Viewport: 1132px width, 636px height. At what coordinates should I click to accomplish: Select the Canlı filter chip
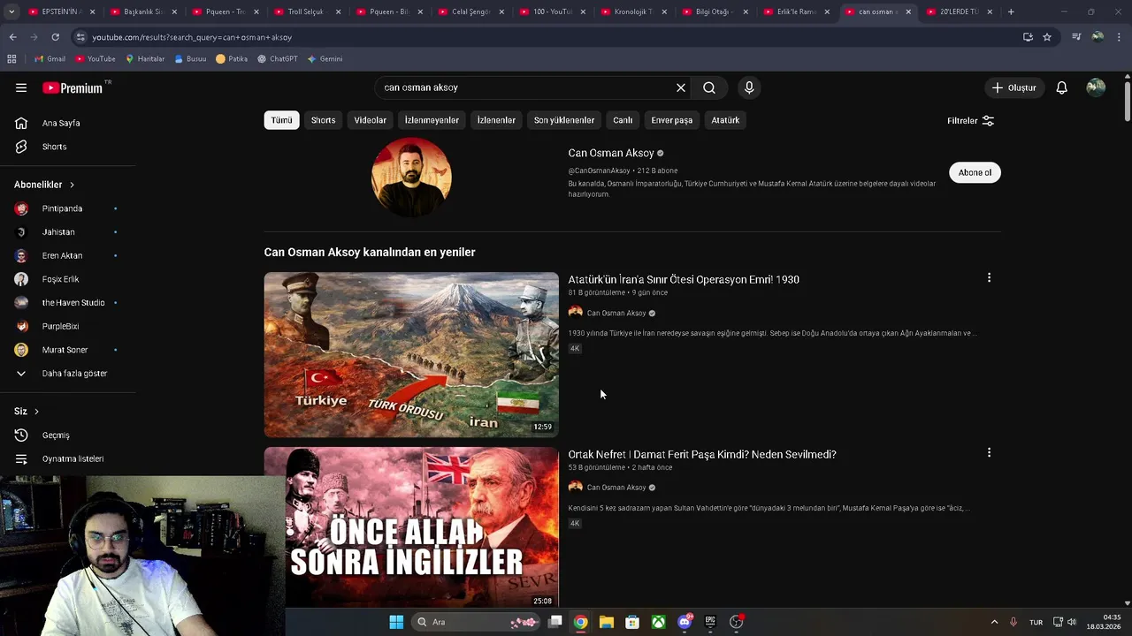pyautogui.click(x=623, y=120)
